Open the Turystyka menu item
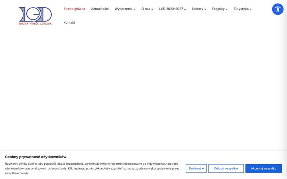The height and width of the screenshot is (179, 287). (241, 9)
